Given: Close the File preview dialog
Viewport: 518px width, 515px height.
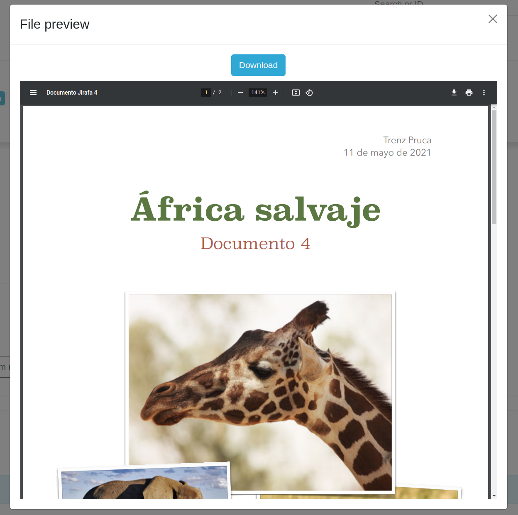Looking at the screenshot, I should [x=493, y=19].
